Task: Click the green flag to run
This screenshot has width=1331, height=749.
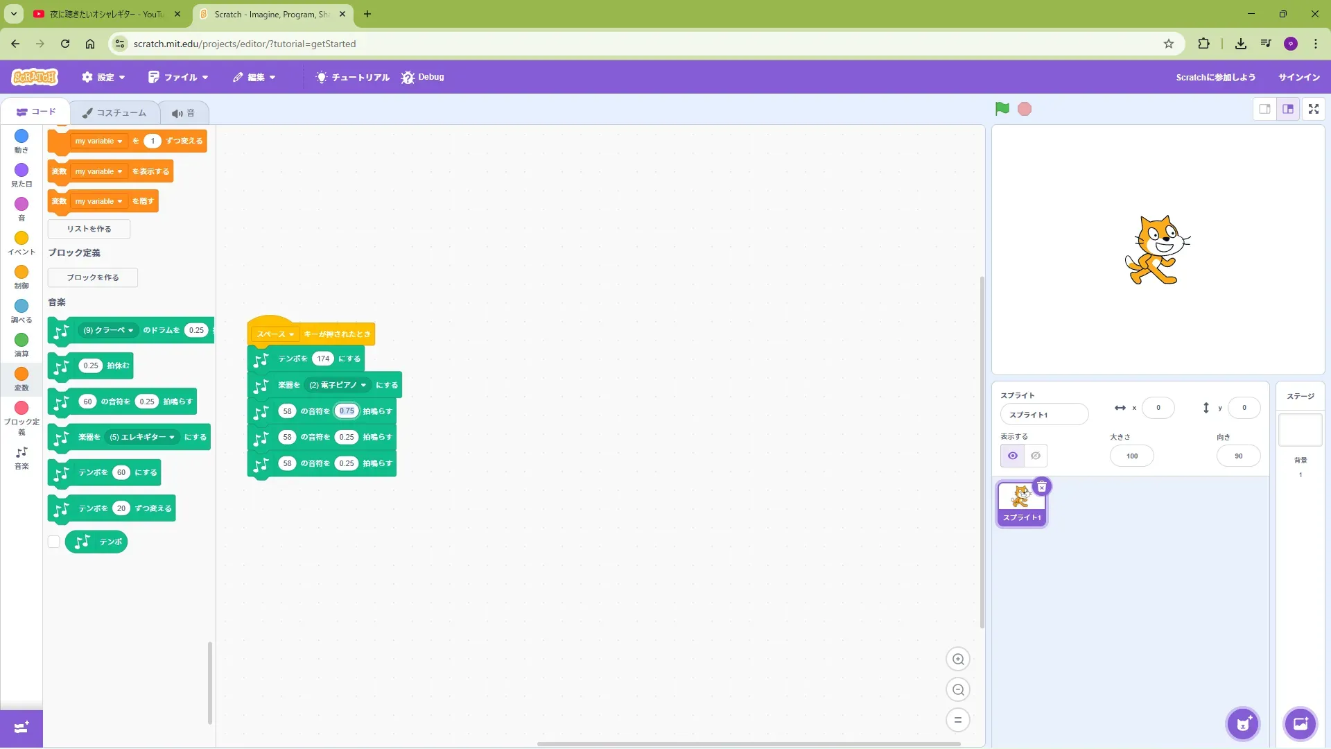Action: point(1002,109)
